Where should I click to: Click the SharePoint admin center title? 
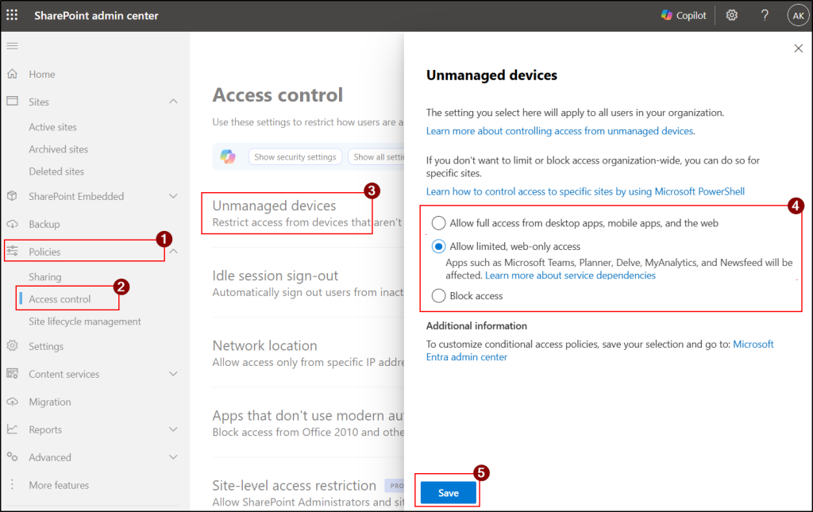(x=96, y=16)
